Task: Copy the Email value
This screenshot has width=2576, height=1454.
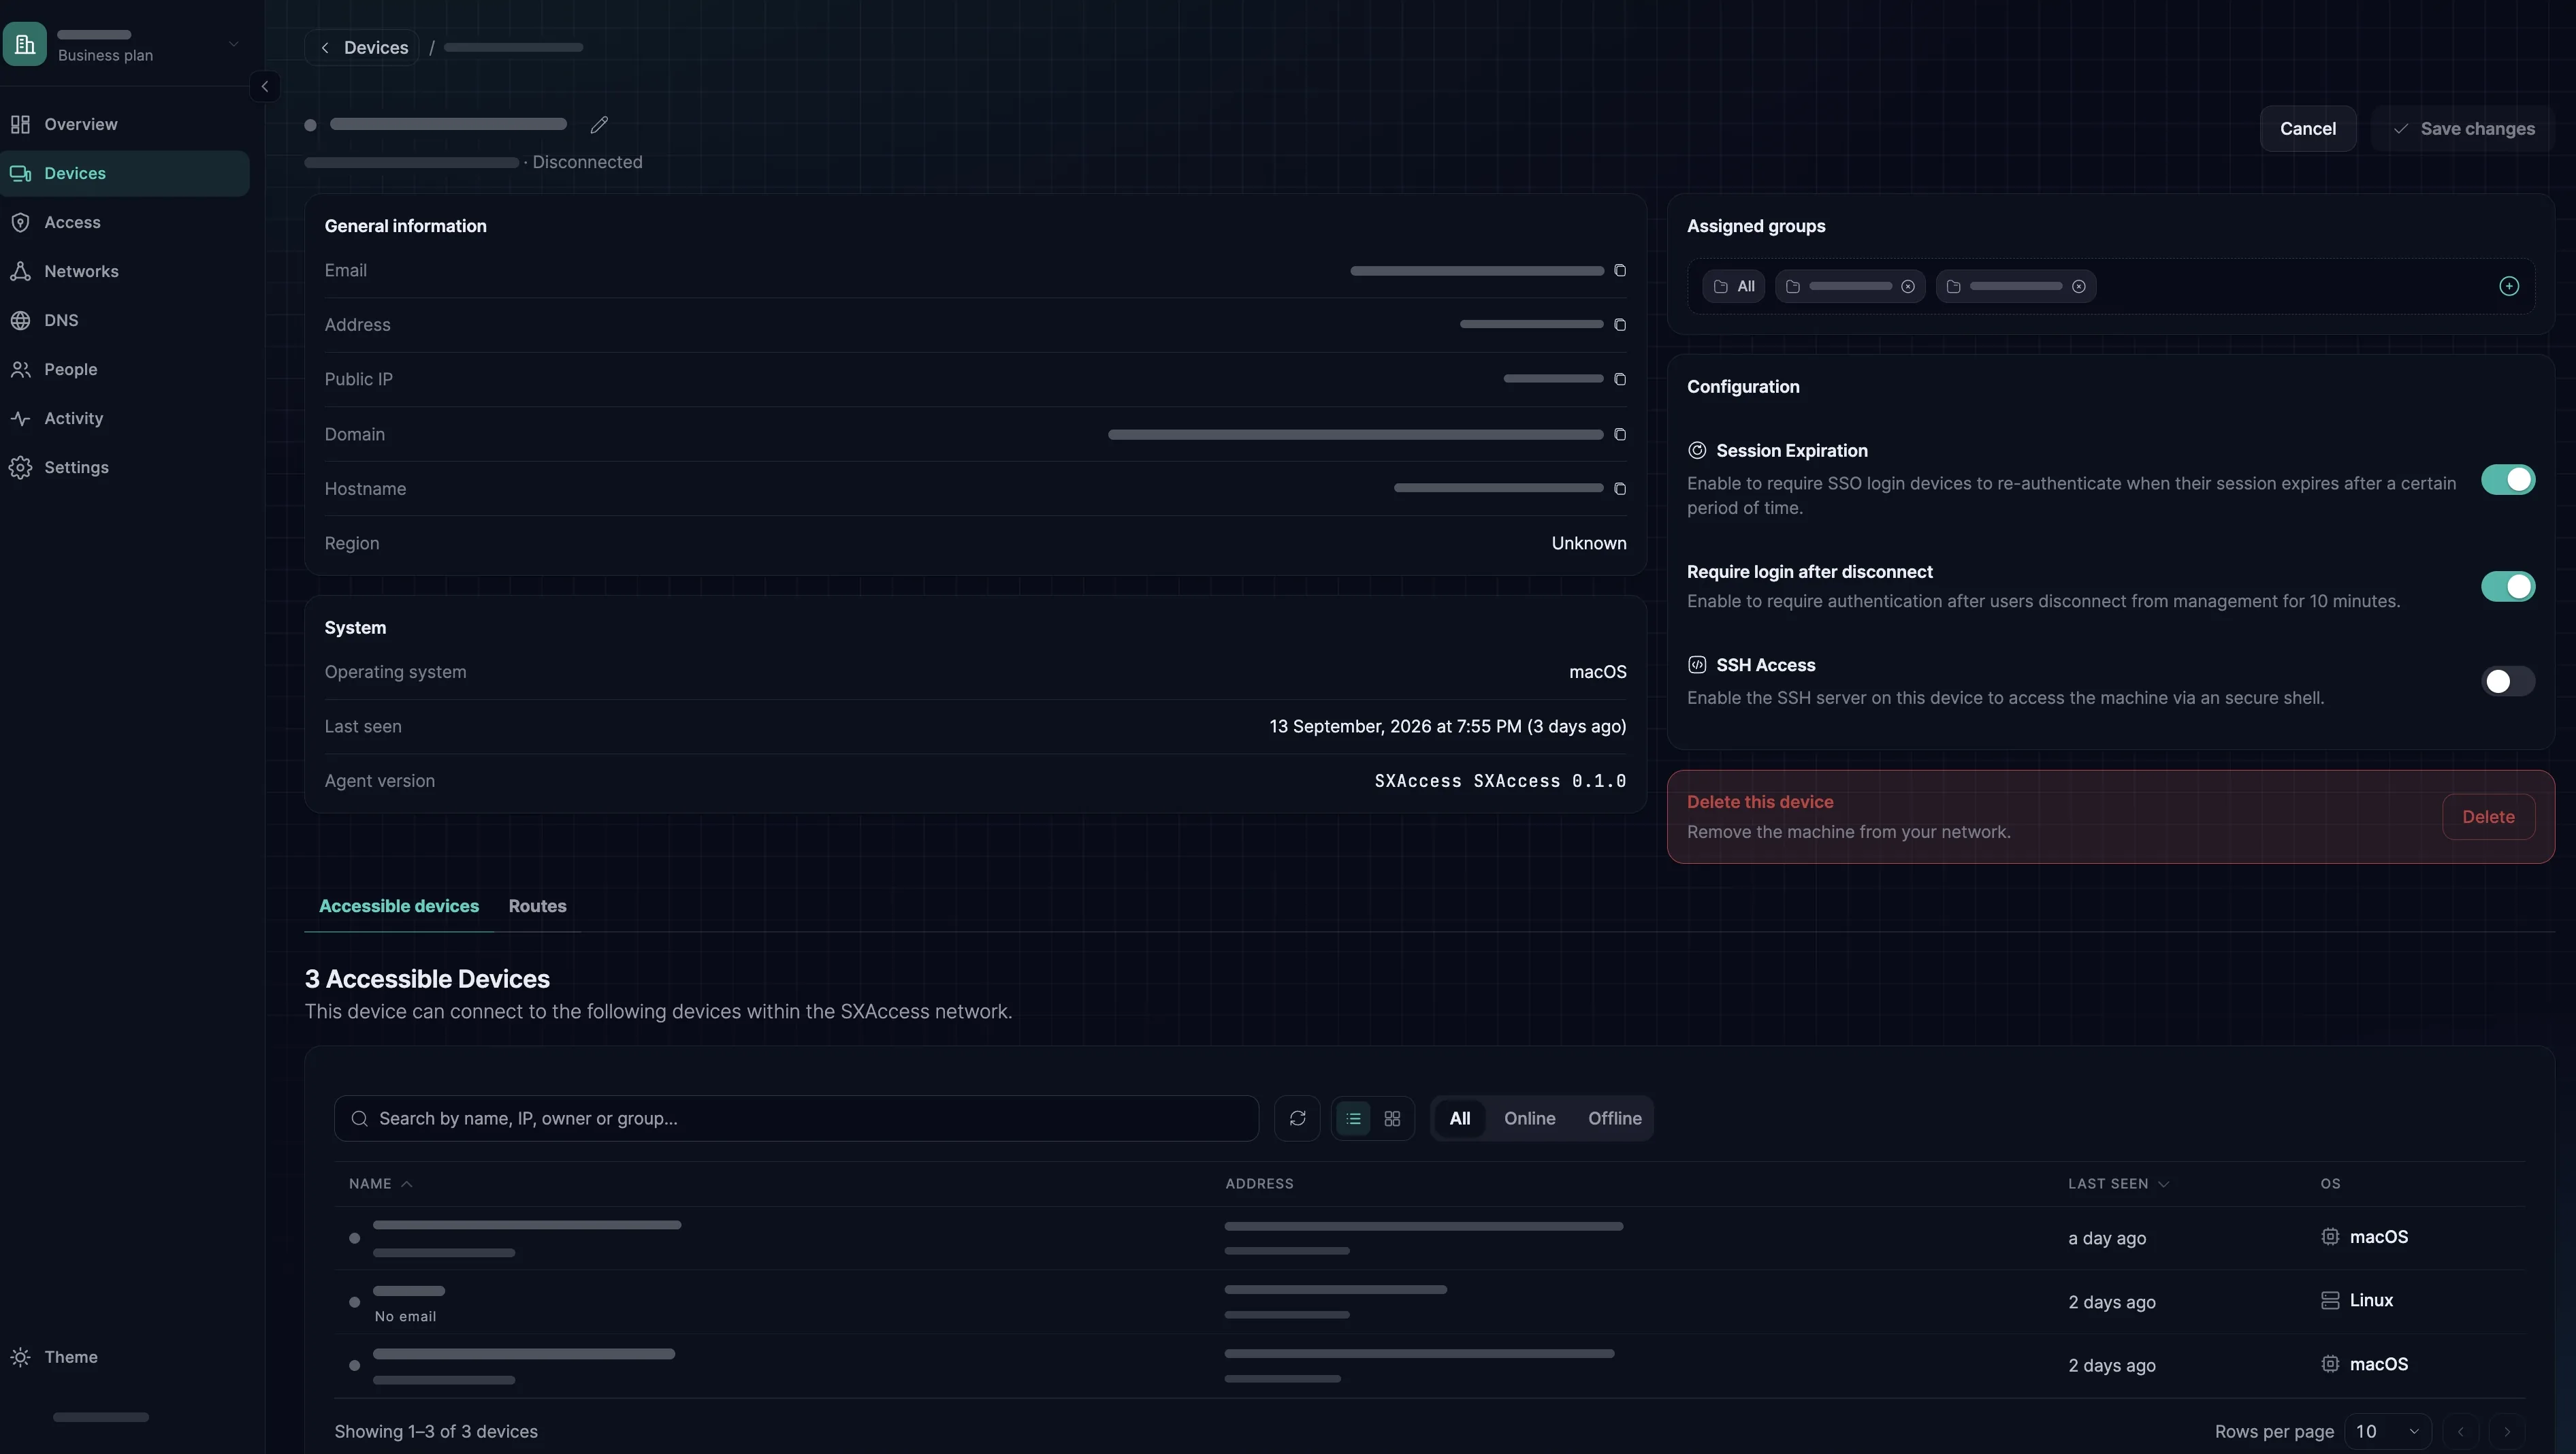Action: (1620, 271)
